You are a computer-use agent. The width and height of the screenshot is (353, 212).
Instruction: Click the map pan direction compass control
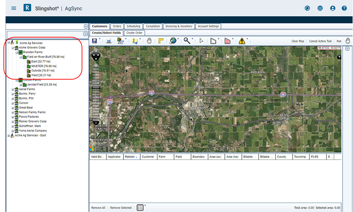pos(96,55)
